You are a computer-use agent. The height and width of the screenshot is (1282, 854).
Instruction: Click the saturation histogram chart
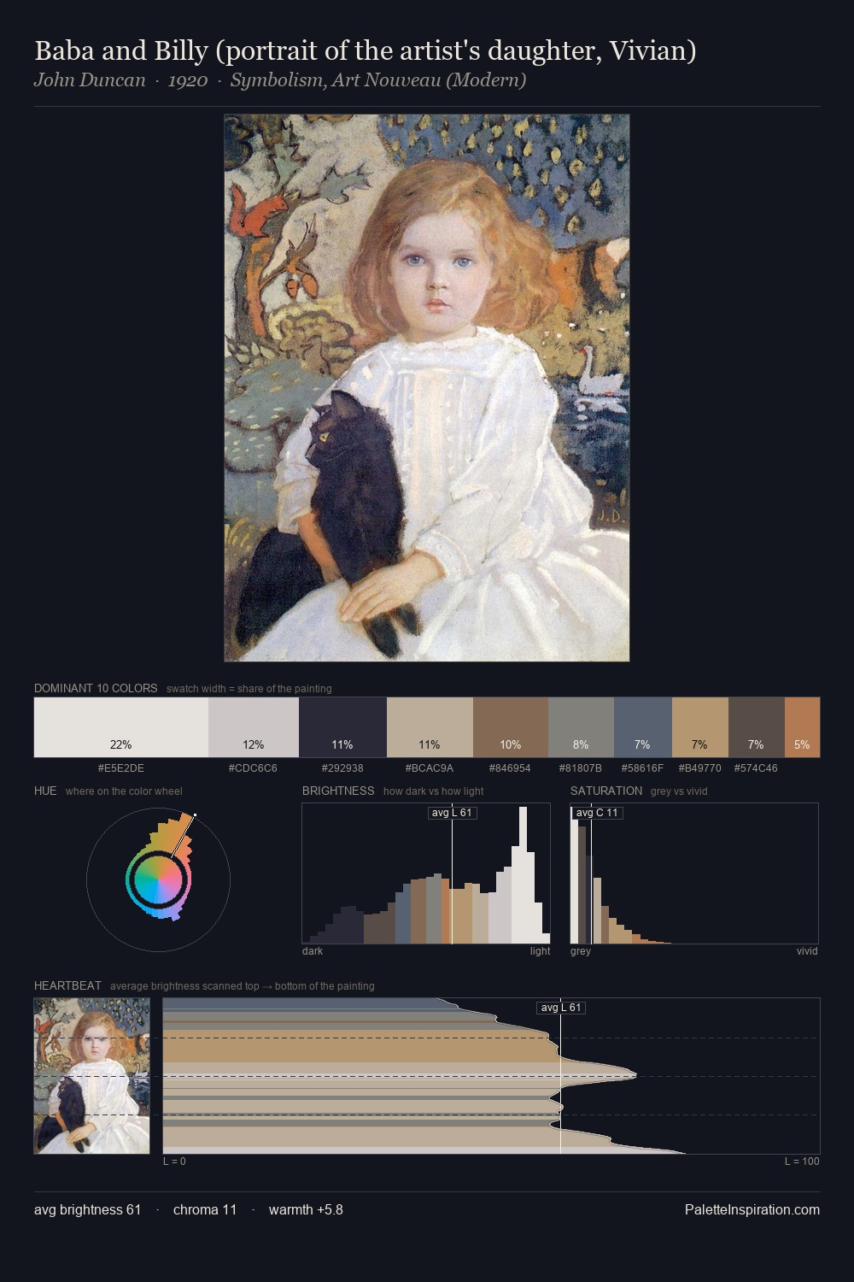[694, 873]
